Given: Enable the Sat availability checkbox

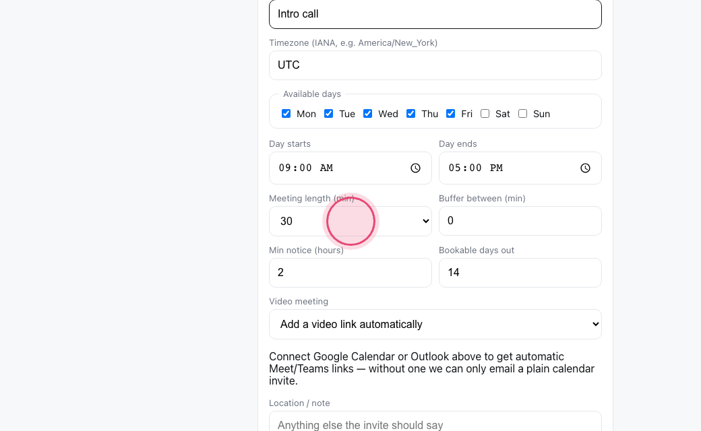Looking at the screenshot, I should pos(485,113).
